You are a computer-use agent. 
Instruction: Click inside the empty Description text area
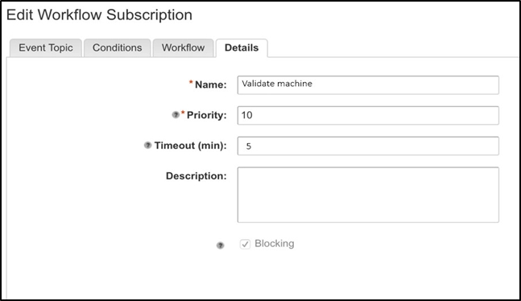click(368, 195)
